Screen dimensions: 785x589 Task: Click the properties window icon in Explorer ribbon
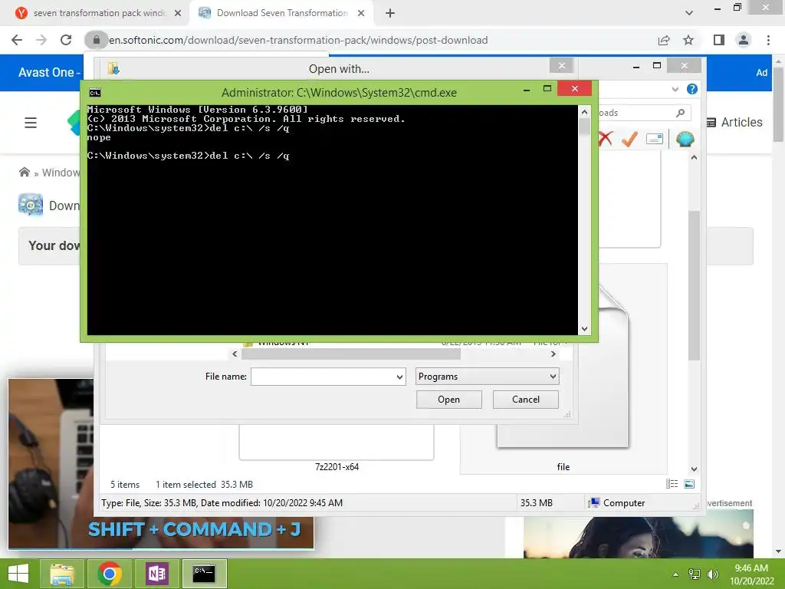point(655,139)
